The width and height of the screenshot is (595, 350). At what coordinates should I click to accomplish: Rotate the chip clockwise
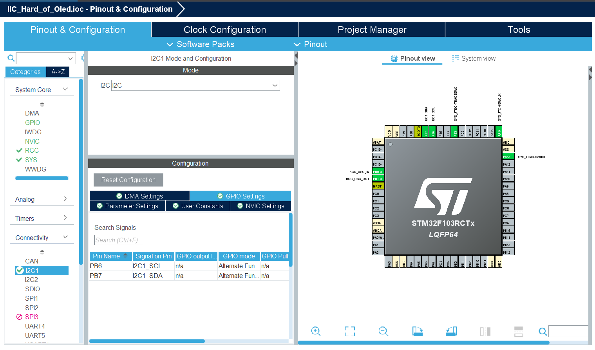pyautogui.click(x=418, y=331)
